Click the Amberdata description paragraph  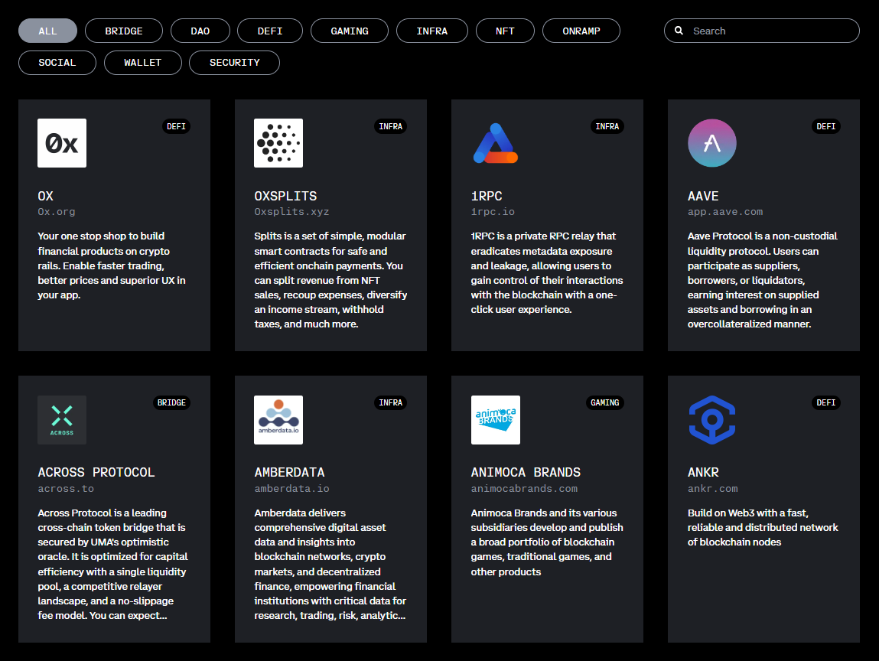click(330, 563)
